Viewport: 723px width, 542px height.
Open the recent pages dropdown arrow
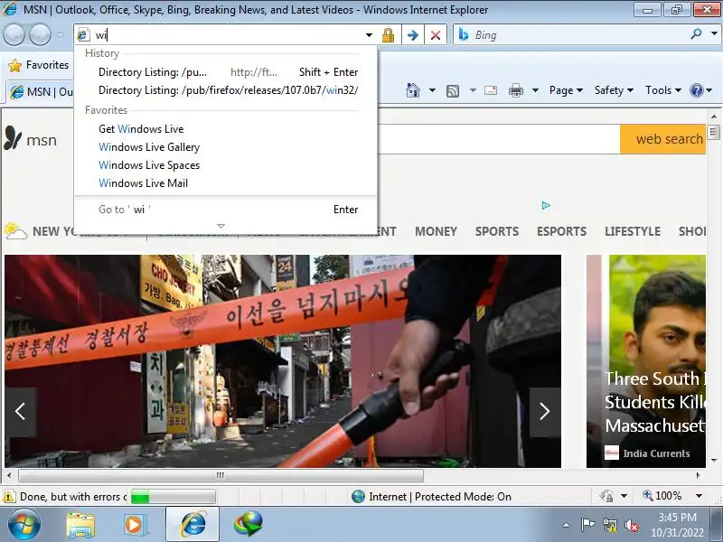click(x=61, y=34)
